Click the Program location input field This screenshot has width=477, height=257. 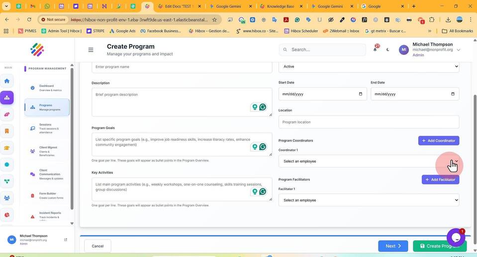click(x=369, y=122)
